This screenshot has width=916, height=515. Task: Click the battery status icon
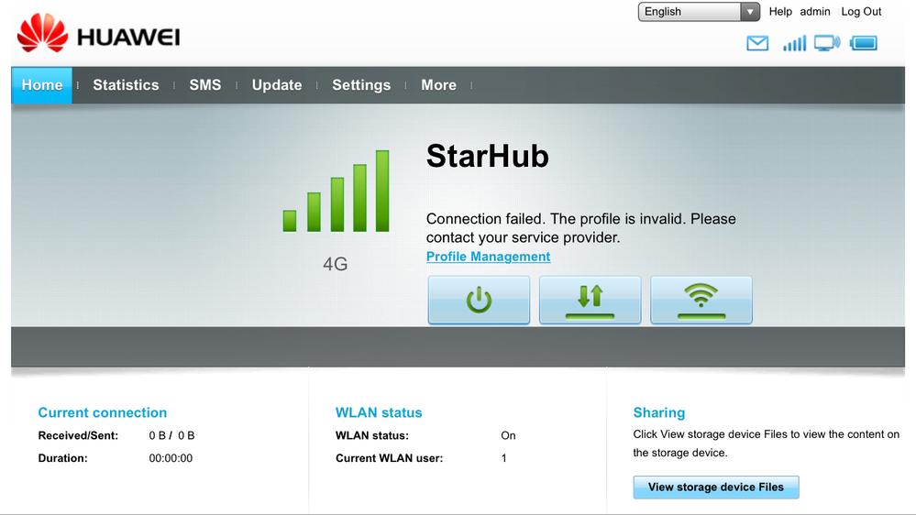[864, 43]
